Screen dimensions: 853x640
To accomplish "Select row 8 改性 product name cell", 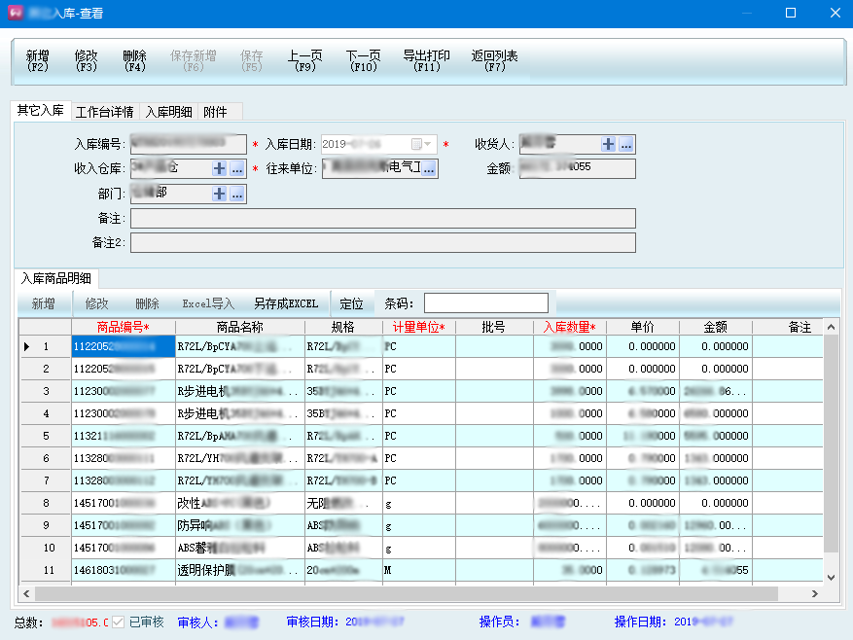I will tap(240, 504).
